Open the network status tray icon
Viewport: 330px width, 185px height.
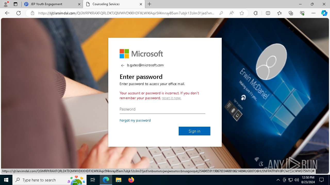point(291,180)
